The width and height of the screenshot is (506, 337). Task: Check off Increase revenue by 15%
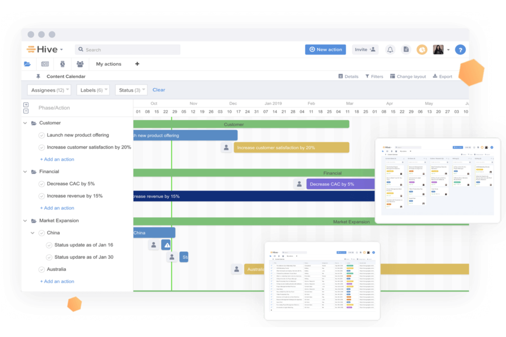point(42,196)
